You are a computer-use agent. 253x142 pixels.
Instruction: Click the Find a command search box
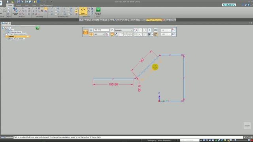point(190,140)
